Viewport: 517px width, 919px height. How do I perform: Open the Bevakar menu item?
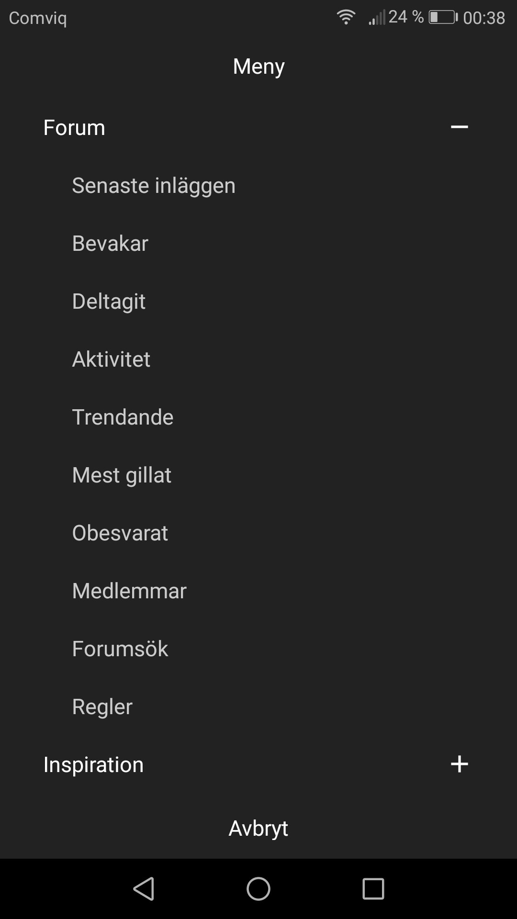pos(110,244)
